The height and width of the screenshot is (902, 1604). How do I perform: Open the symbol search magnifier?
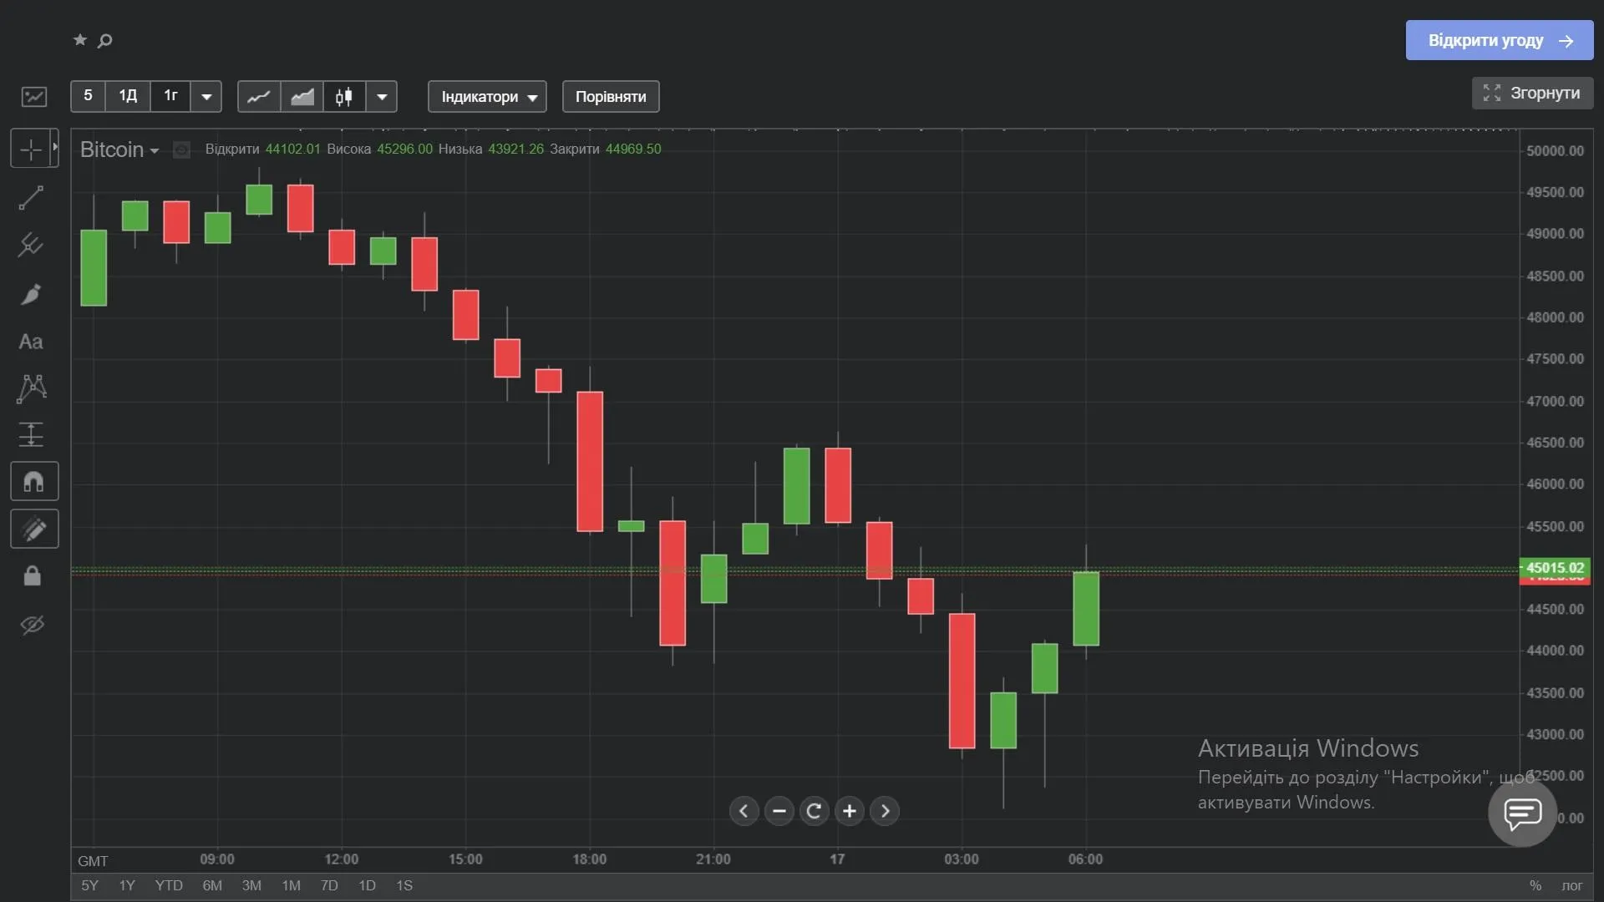(104, 40)
